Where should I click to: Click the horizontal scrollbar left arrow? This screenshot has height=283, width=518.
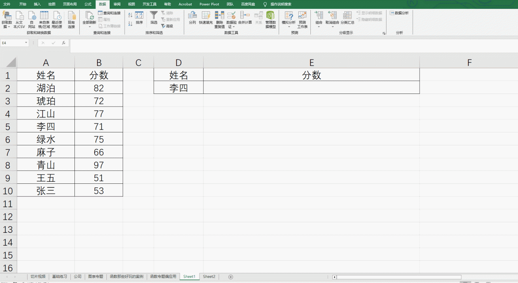coord(334,277)
